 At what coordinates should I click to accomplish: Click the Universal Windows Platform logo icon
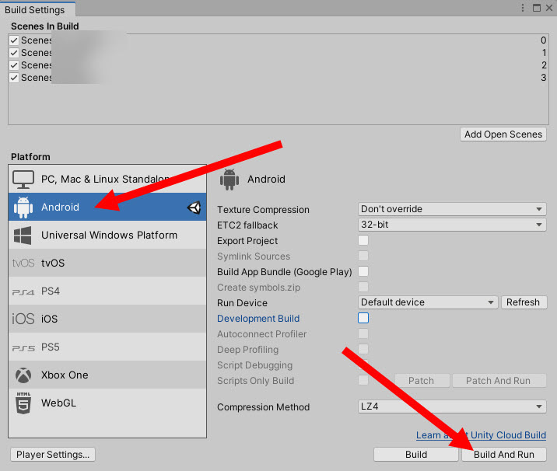pyautogui.click(x=23, y=235)
